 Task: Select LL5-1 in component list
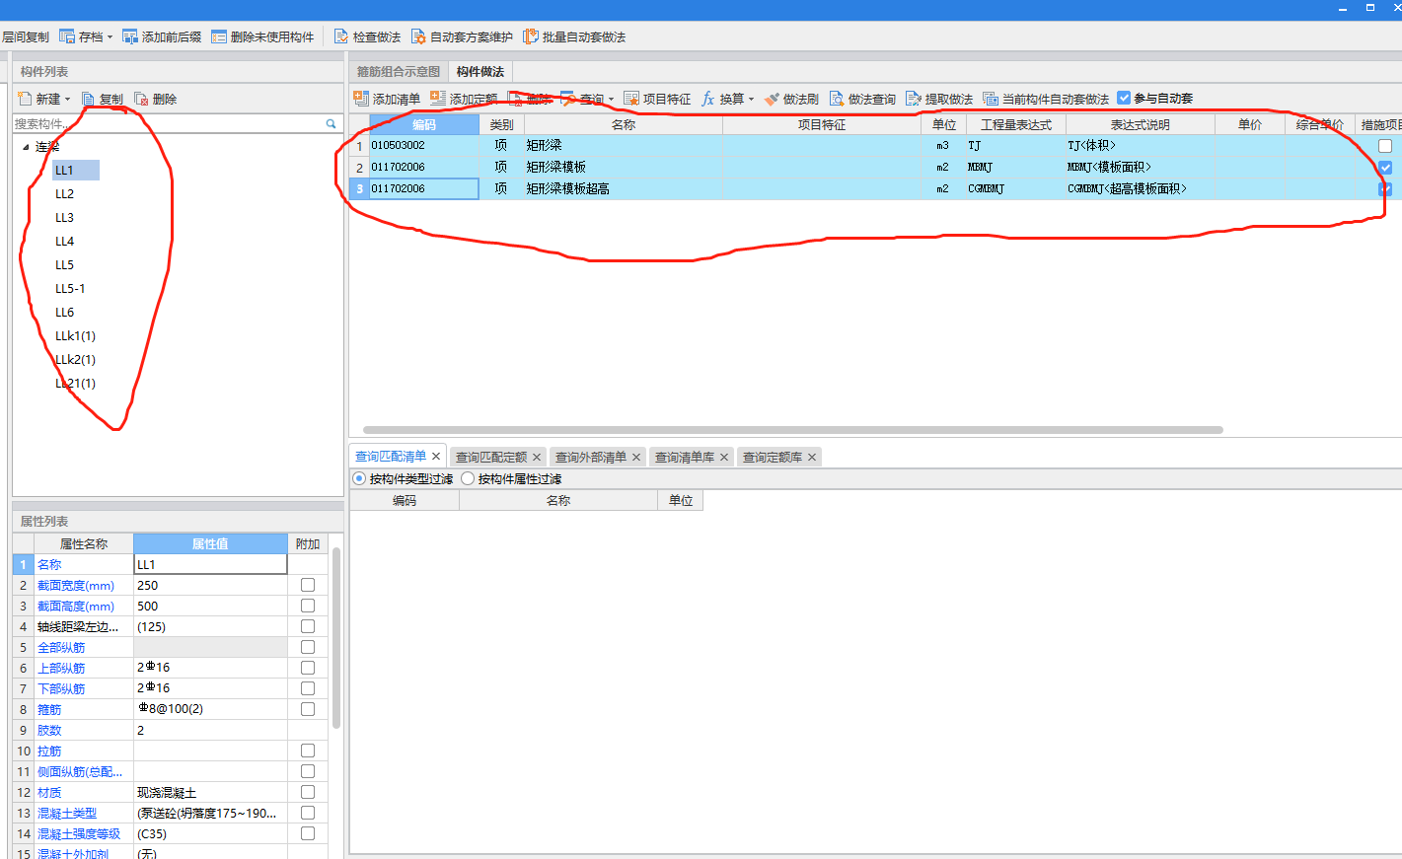[70, 289]
